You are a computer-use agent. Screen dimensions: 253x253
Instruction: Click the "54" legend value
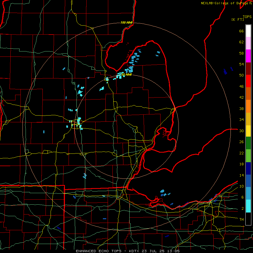pyautogui.click(x=241, y=64)
